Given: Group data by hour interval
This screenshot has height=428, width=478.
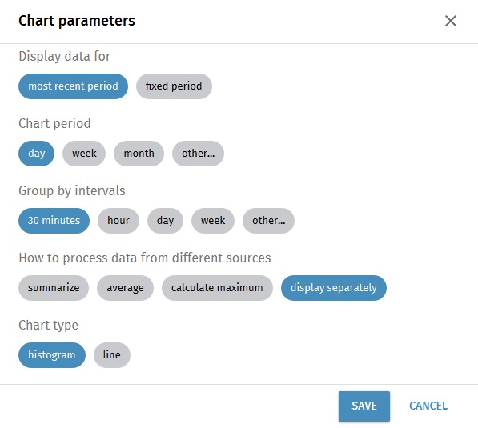Looking at the screenshot, I should [118, 221].
